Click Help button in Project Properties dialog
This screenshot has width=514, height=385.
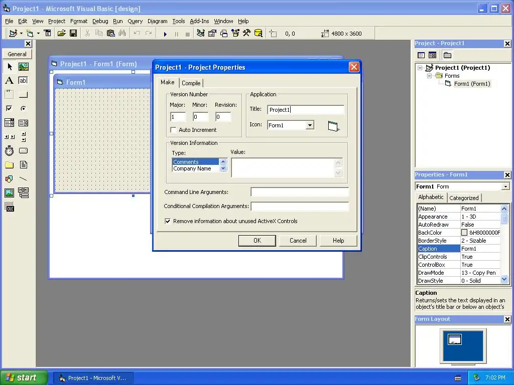click(338, 241)
